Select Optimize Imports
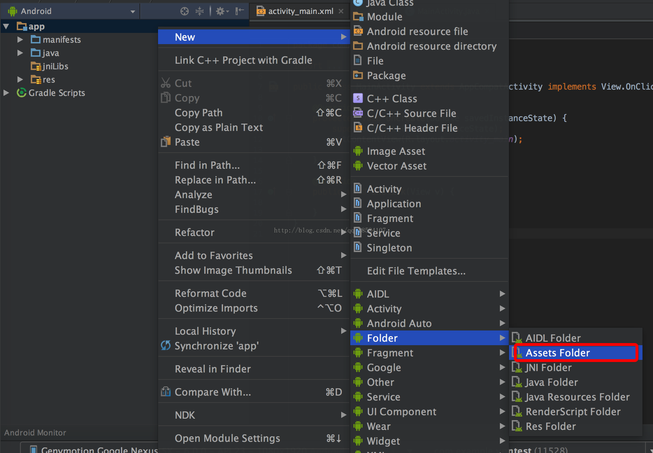This screenshot has height=453, width=653. [254, 308]
